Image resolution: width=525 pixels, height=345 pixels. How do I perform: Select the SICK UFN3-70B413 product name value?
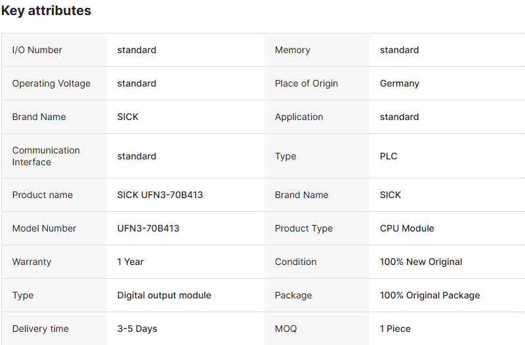[160, 195]
